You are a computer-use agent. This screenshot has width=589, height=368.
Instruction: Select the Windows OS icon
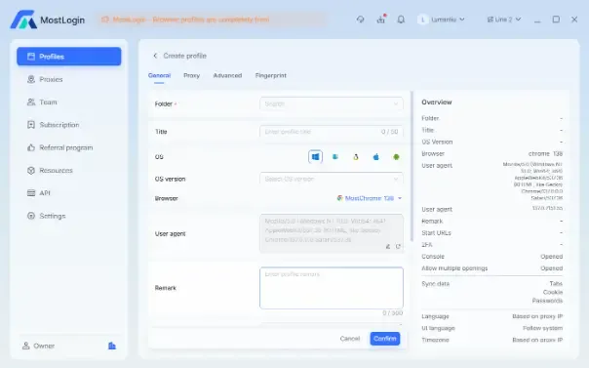[315, 157]
